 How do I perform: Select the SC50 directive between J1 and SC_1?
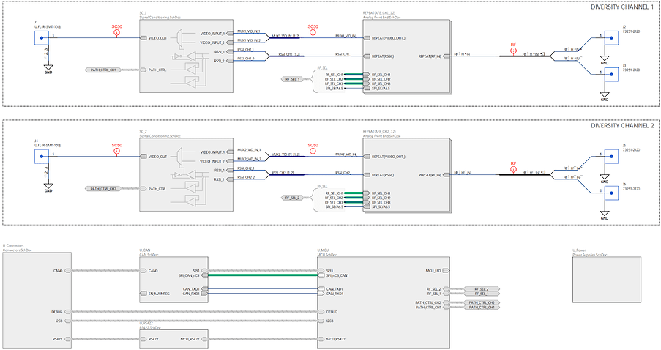click(x=117, y=31)
